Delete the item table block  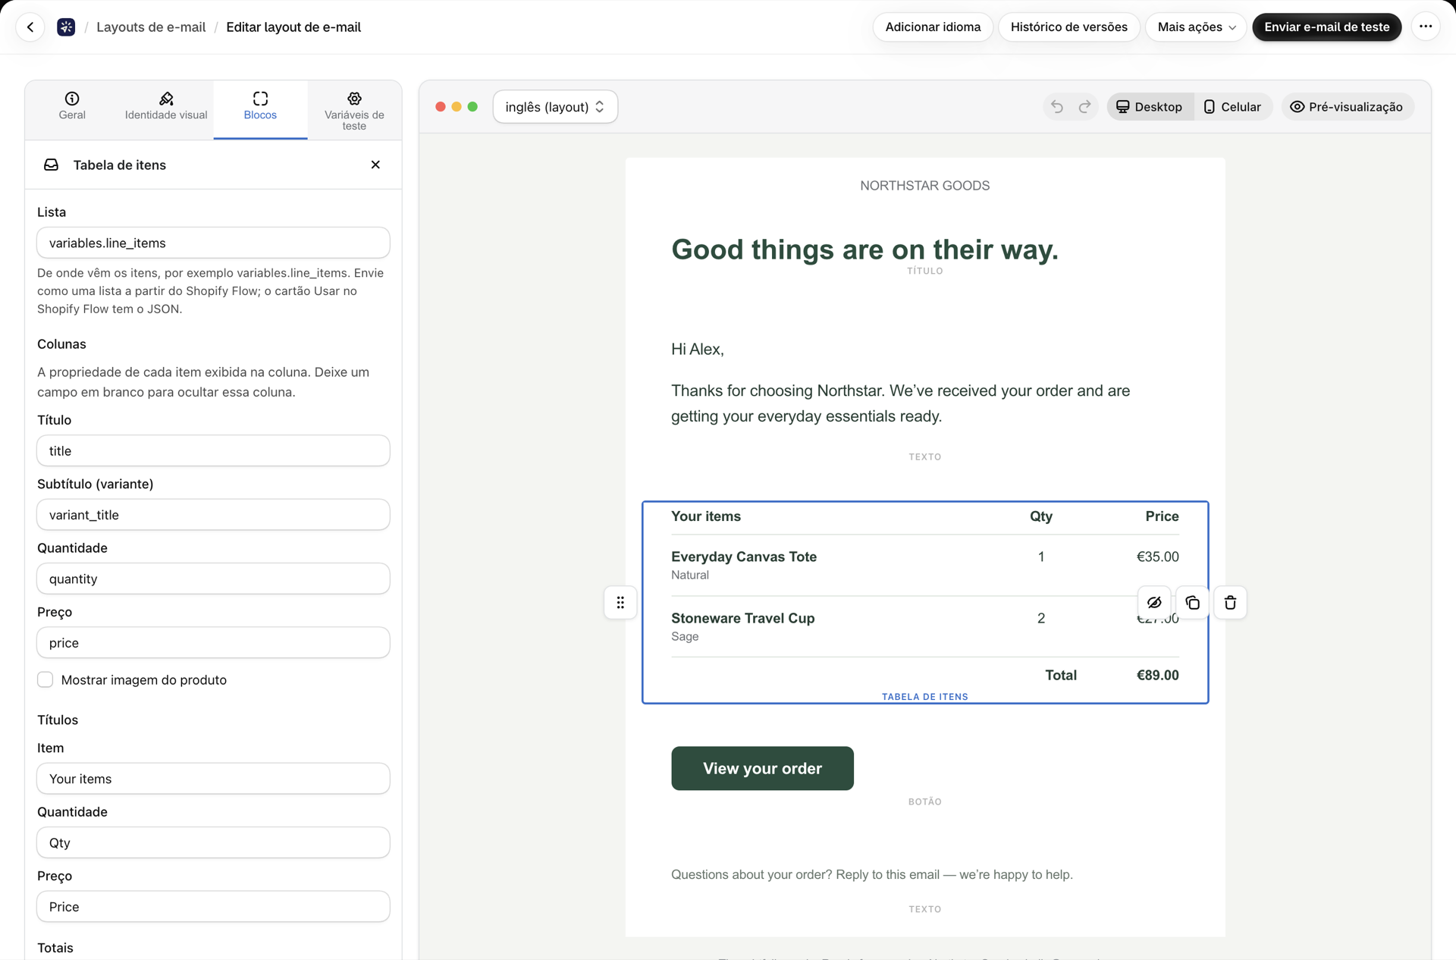1230,603
